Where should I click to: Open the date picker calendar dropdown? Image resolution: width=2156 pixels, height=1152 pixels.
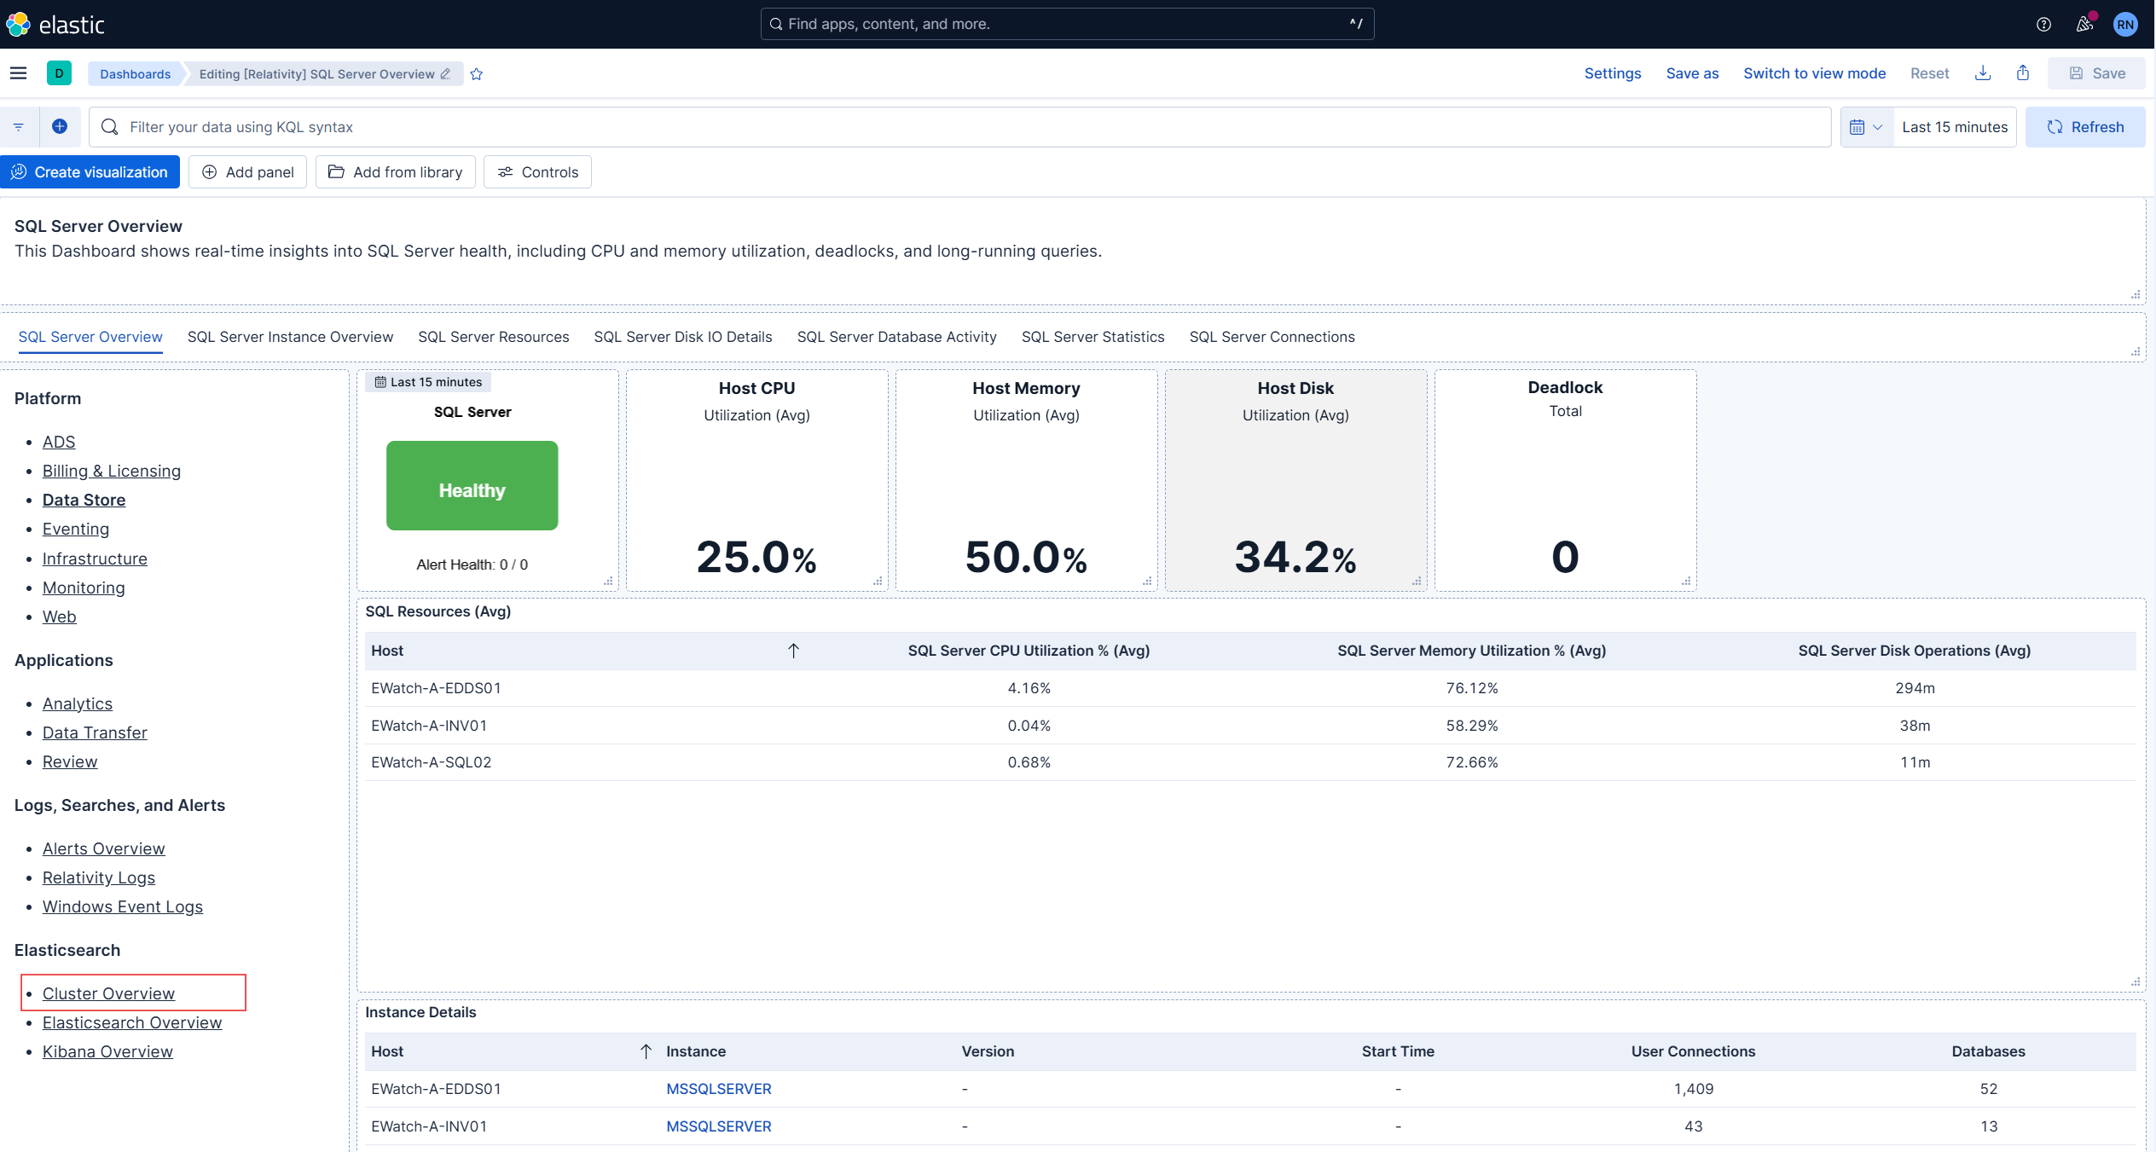pyautogui.click(x=1866, y=126)
